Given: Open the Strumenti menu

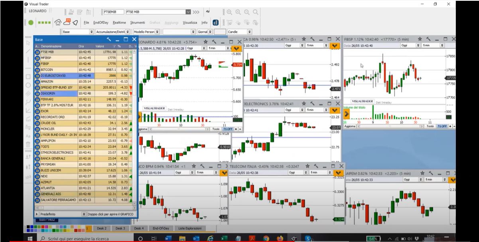Looking at the screenshot, I should [138, 23].
